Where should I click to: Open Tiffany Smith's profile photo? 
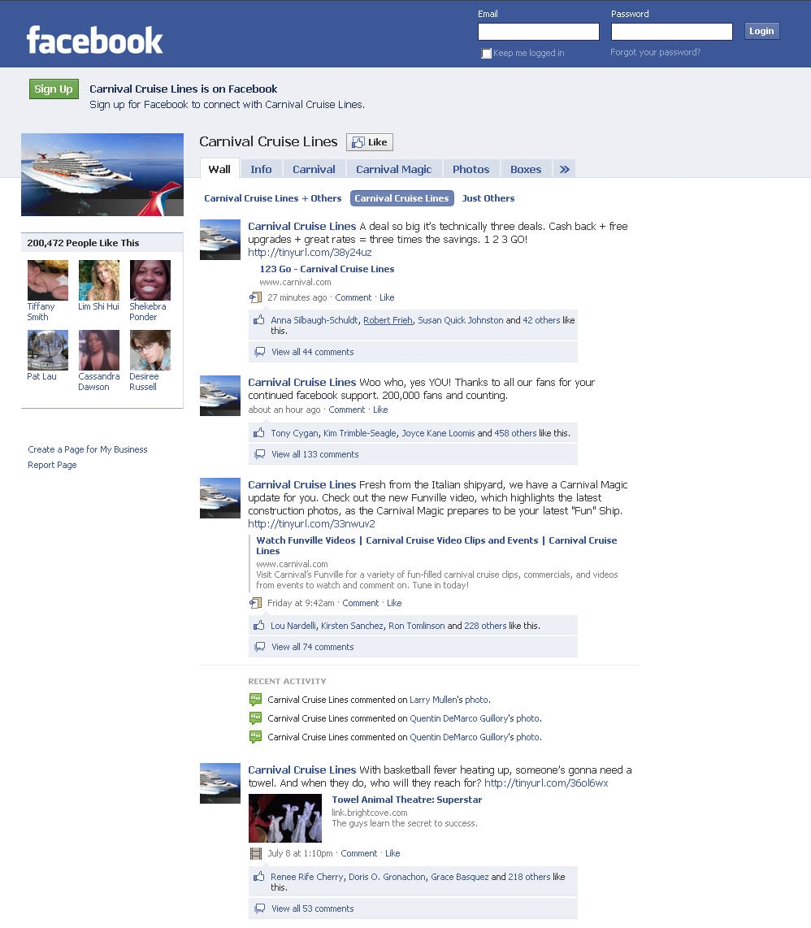47,280
